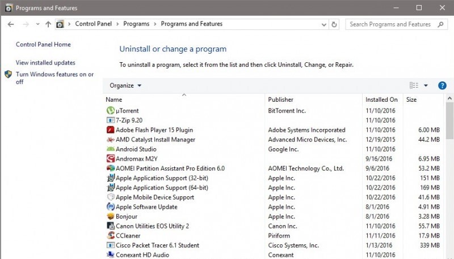Click the µTorrent program icon
Image resolution: width=454 pixels, height=259 pixels.
tap(111, 111)
